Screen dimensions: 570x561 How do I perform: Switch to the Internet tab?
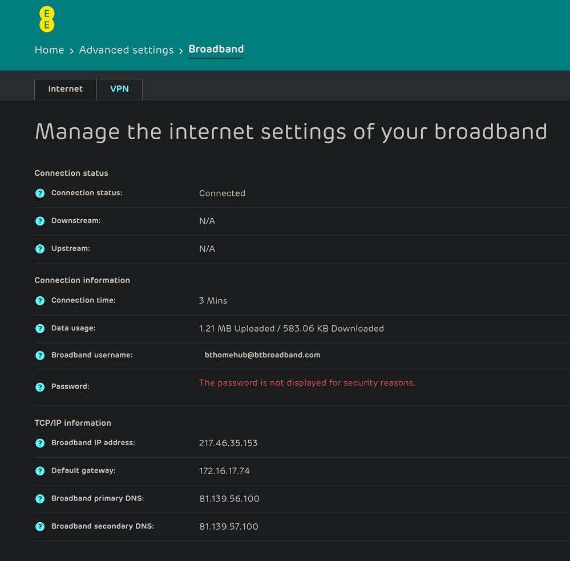coord(66,89)
